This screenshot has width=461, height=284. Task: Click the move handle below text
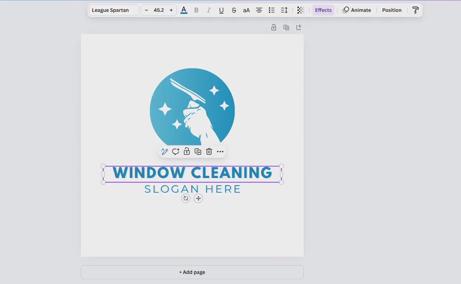(x=198, y=198)
